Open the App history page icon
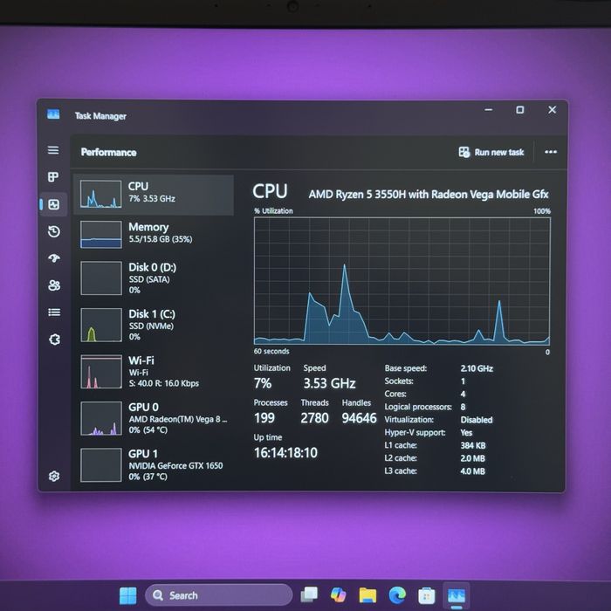 (x=54, y=231)
